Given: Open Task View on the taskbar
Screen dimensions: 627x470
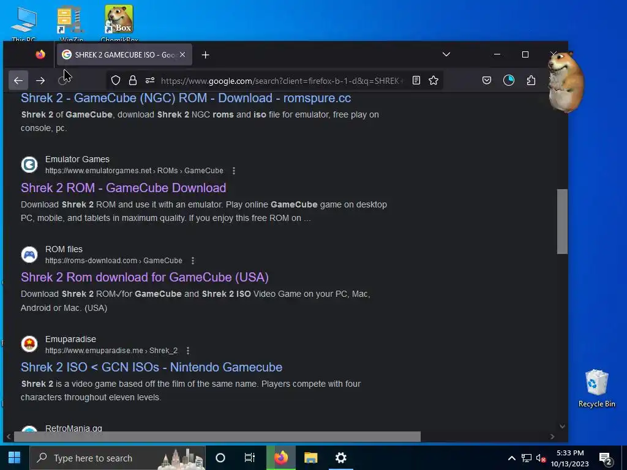Looking at the screenshot, I should [x=250, y=458].
